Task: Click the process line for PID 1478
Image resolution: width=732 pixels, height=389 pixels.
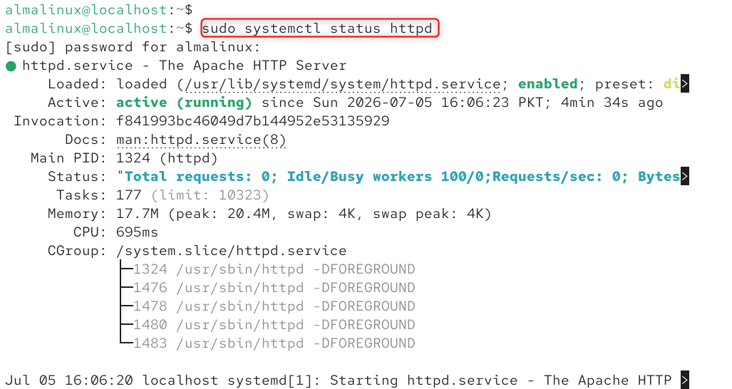Action: (274, 306)
